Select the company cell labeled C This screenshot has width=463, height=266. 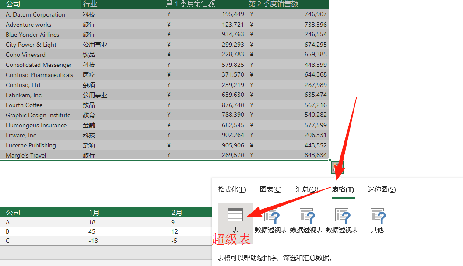pyautogui.click(x=7, y=241)
